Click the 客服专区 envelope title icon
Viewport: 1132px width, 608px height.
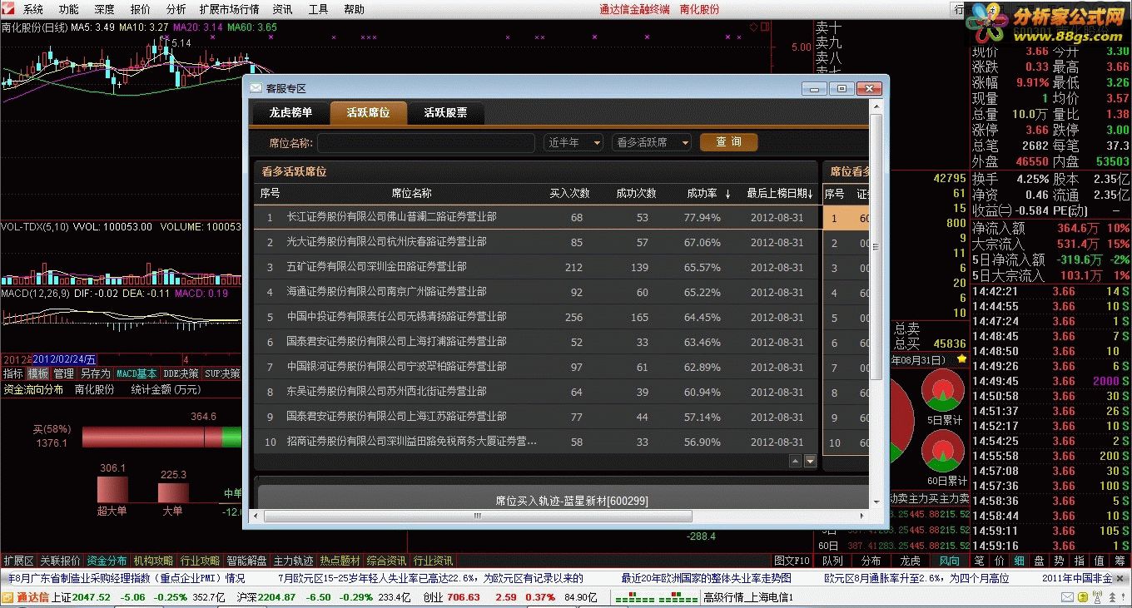[256, 88]
